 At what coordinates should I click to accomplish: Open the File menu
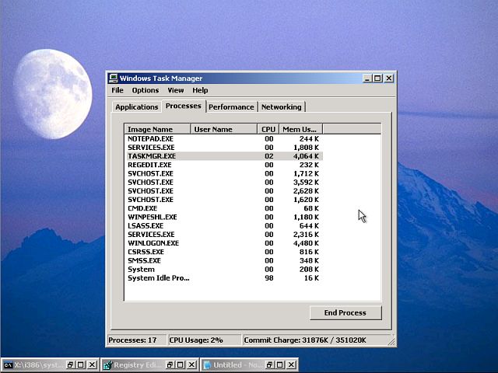(x=117, y=90)
